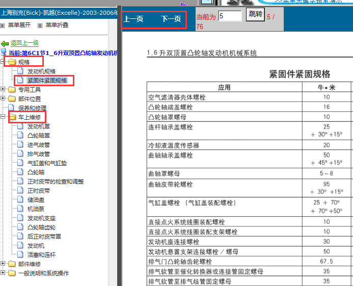Click the page icon for 正时皮带
353x286 pixels.
coord(20,190)
